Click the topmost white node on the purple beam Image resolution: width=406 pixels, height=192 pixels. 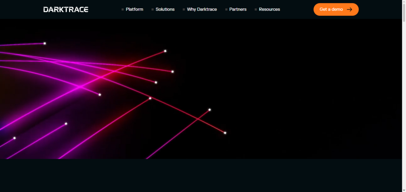coord(45,43)
